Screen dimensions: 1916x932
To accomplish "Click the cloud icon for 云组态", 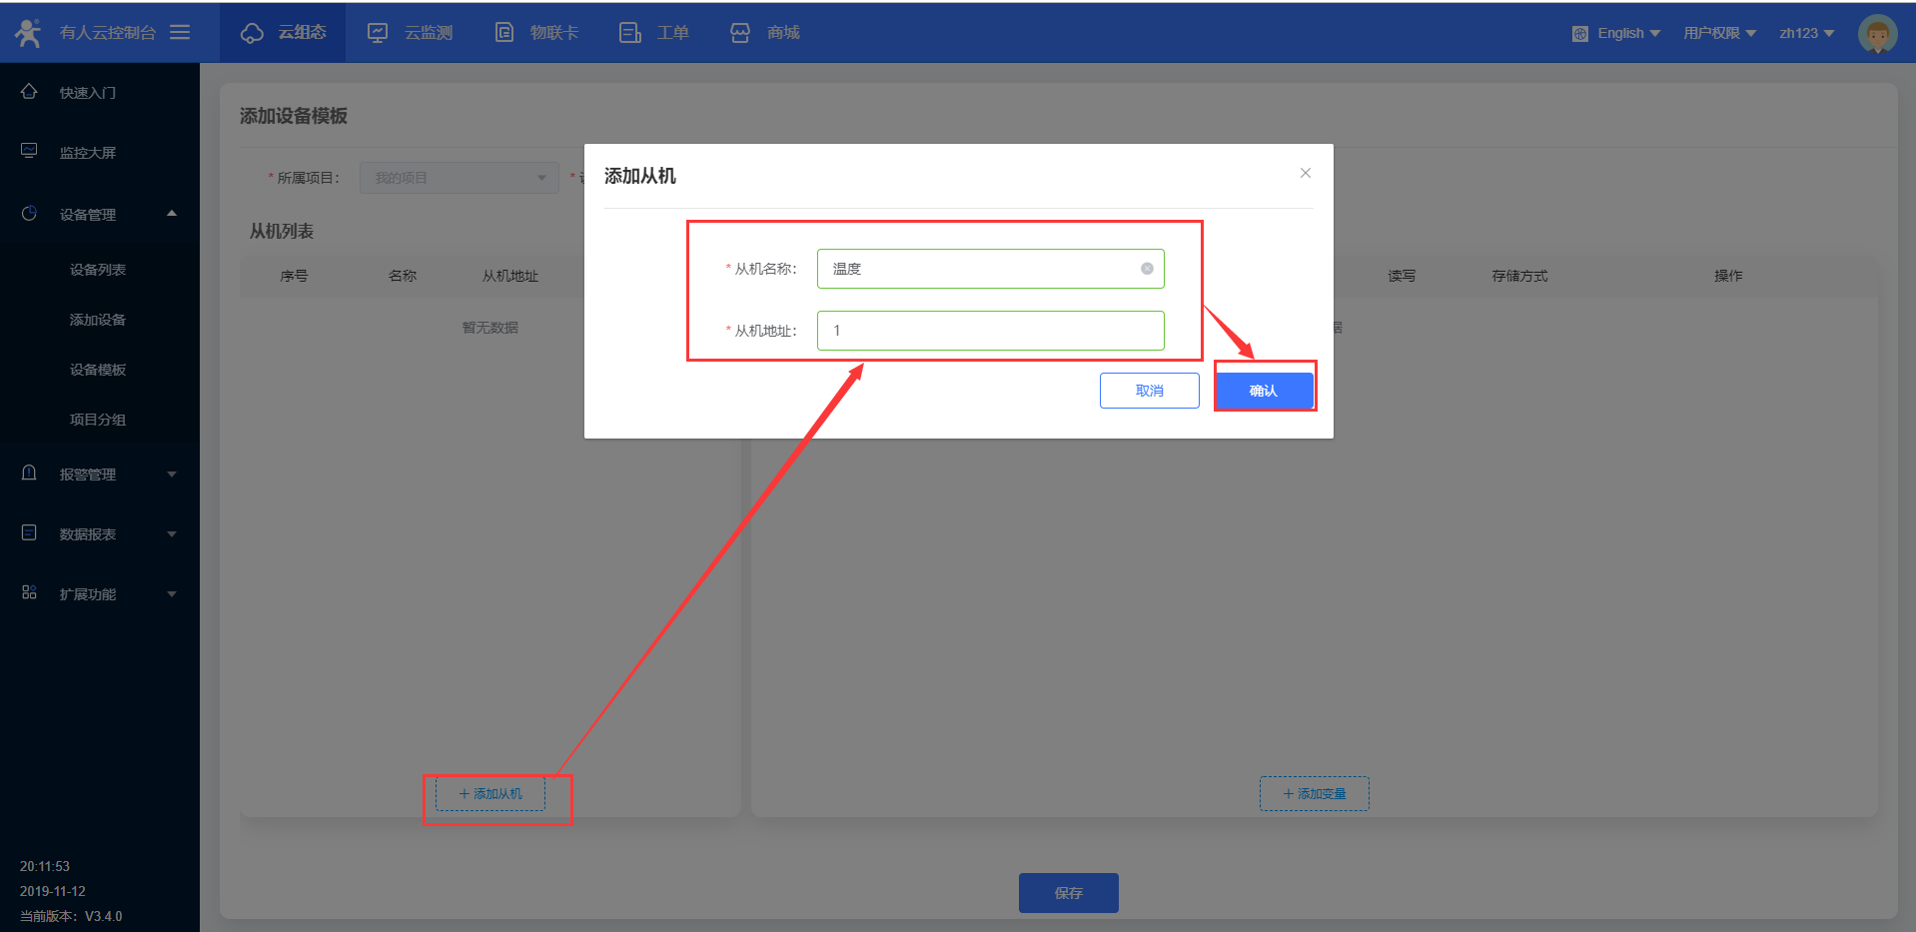I will [252, 33].
